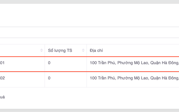Click the Số lượng TS value in row 01
179x112 pixels.
click(49, 63)
